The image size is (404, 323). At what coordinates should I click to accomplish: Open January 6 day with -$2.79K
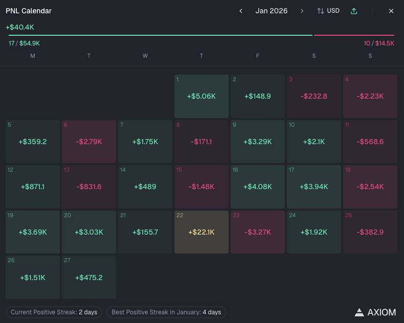[89, 142]
